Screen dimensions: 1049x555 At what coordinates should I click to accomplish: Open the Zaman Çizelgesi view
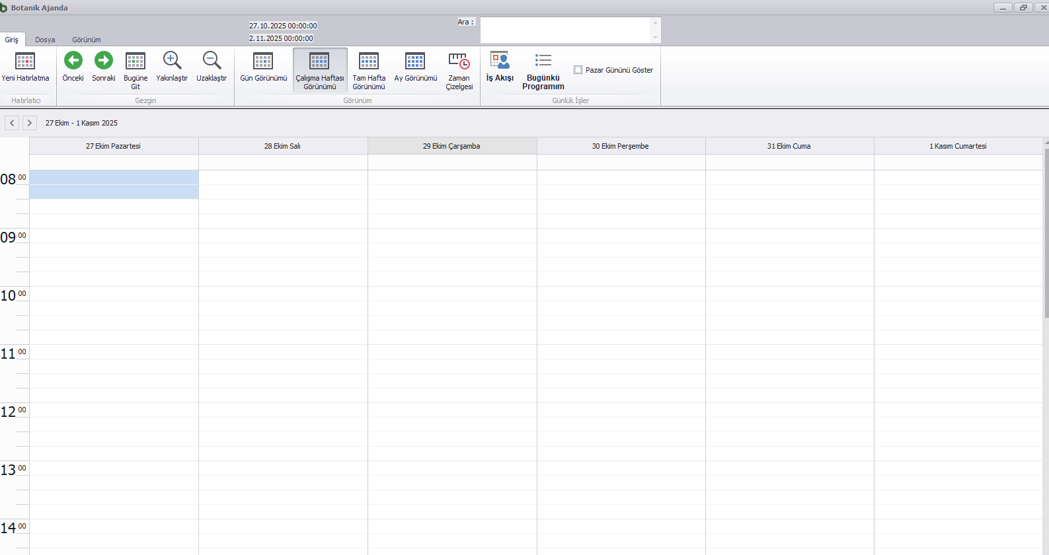click(x=459, y=61)
